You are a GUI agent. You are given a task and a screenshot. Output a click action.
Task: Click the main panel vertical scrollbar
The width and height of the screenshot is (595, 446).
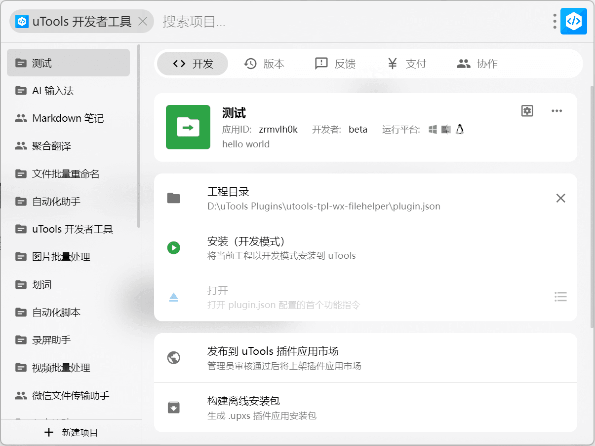pos(592,207)
